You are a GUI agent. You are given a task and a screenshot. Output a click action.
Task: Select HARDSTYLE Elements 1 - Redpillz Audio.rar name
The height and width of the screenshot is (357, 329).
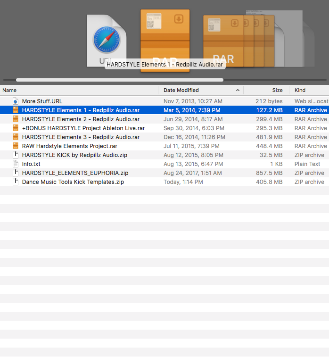point(81,110)
